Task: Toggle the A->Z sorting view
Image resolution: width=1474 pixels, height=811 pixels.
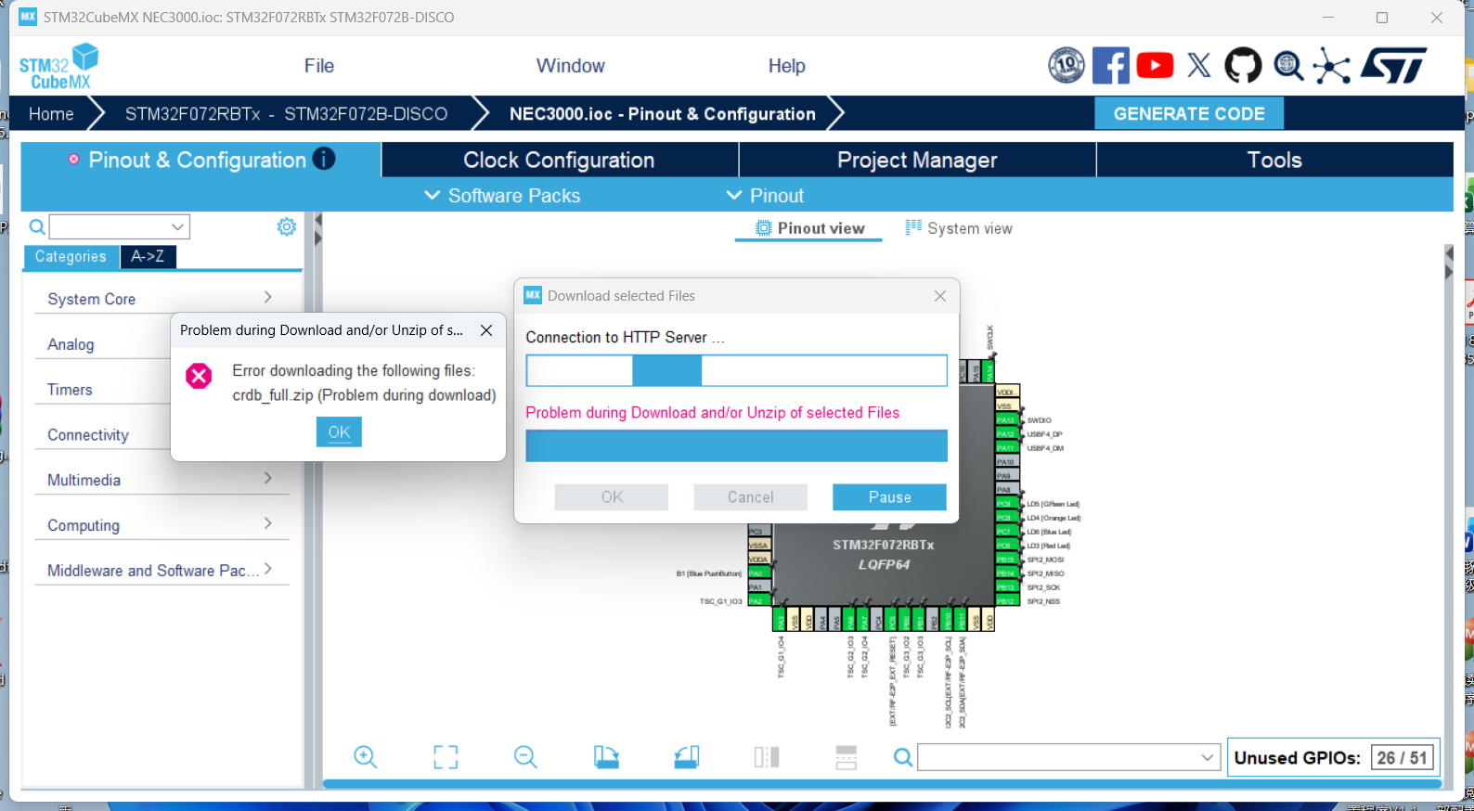Action: click(148, 257)
